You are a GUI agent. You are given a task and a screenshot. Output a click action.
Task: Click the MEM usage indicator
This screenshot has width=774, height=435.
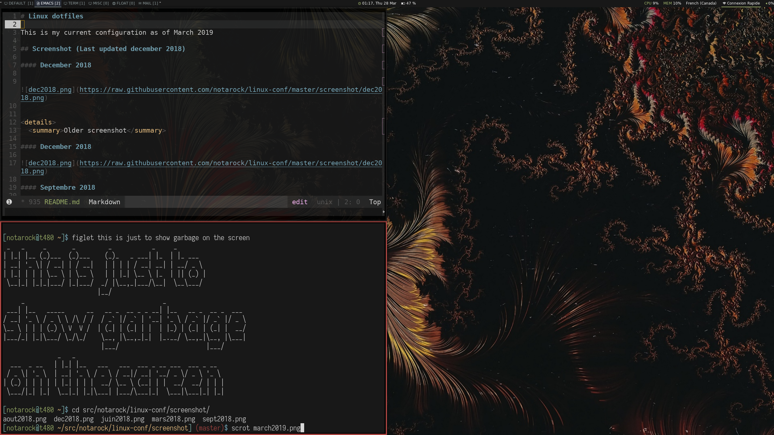pos(672,3)
